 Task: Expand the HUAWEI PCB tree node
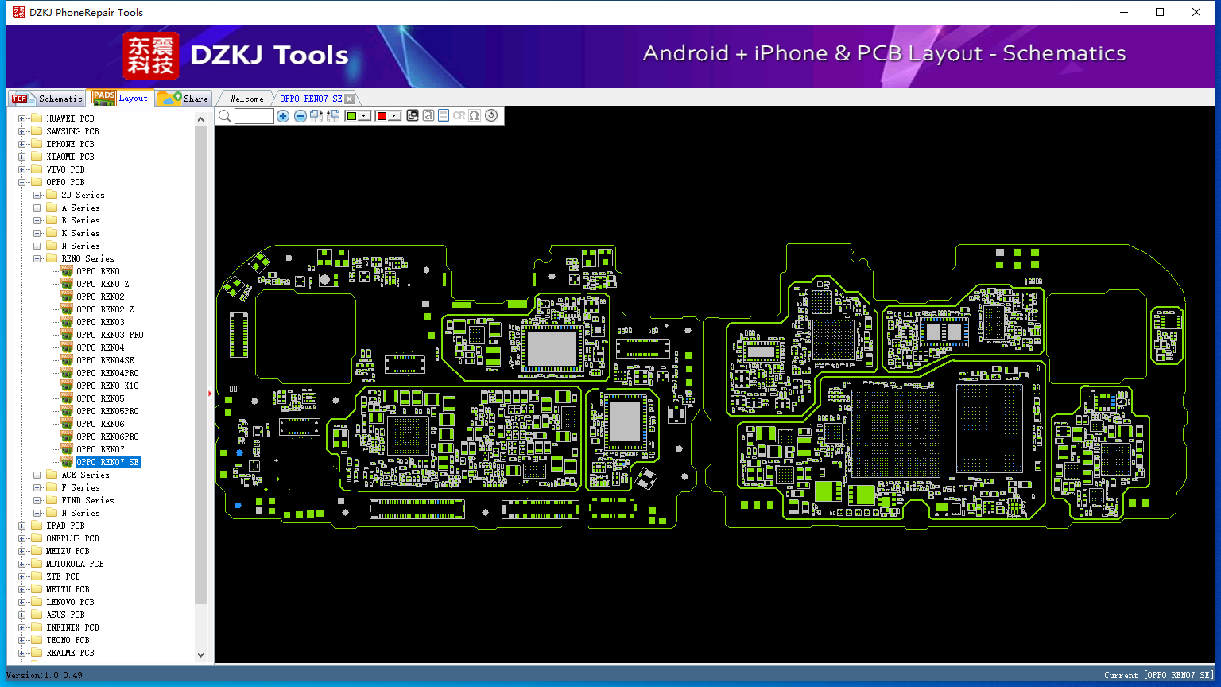click(x=21, y=118)
